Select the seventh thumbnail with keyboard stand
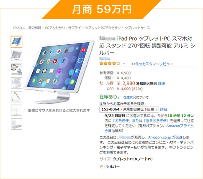The image size is (203, 179). 16,124
